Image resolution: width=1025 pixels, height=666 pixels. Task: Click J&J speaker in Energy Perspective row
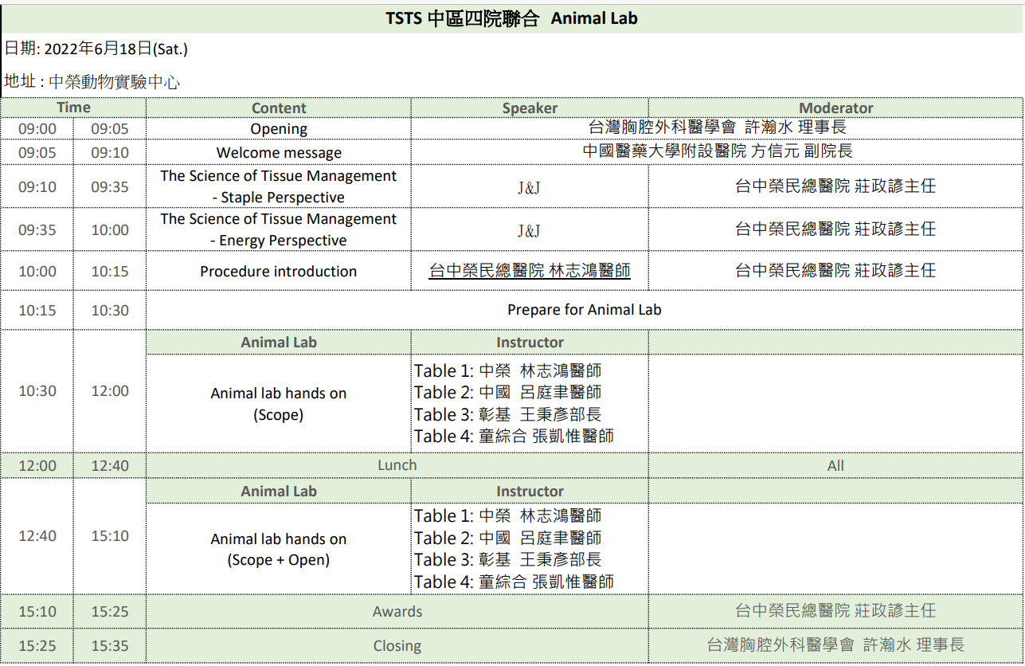(530, 230)
